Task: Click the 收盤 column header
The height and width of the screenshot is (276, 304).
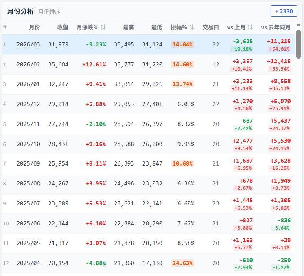Action: pyautogui.click(x=63, y=27)
